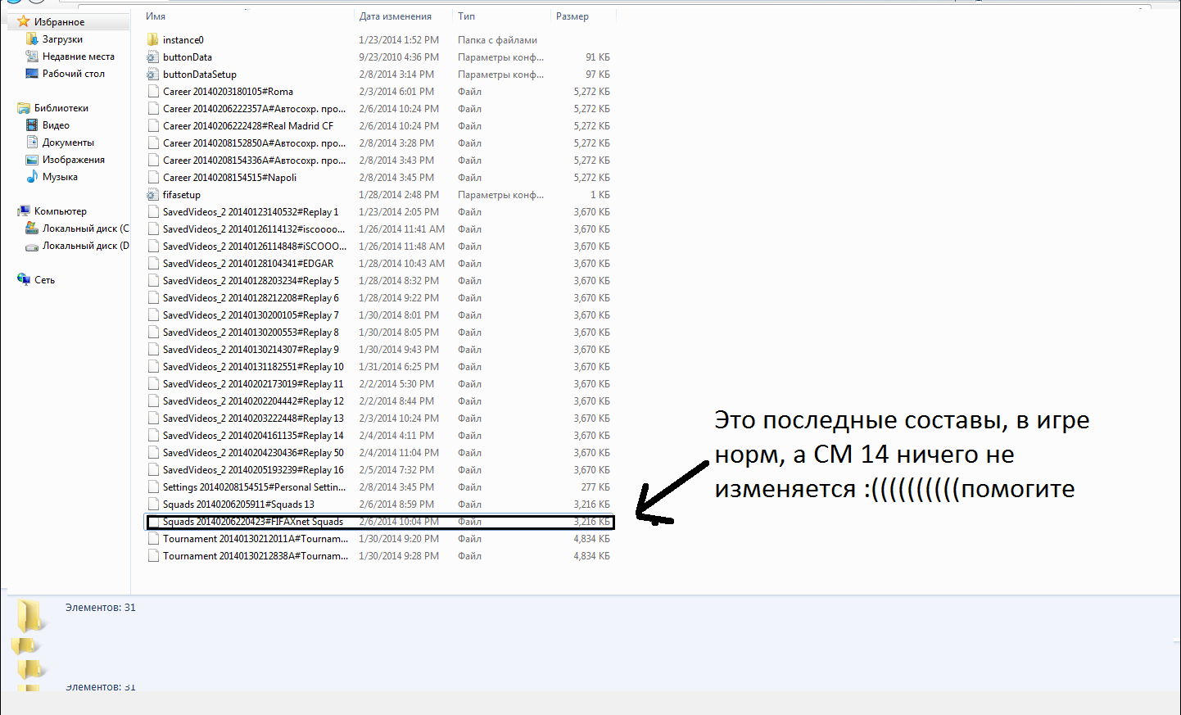Go to Рабочий стол in the sidebar
Image resolution: width=1181 pixels, height=715 pixels.
tap(74, 74)
